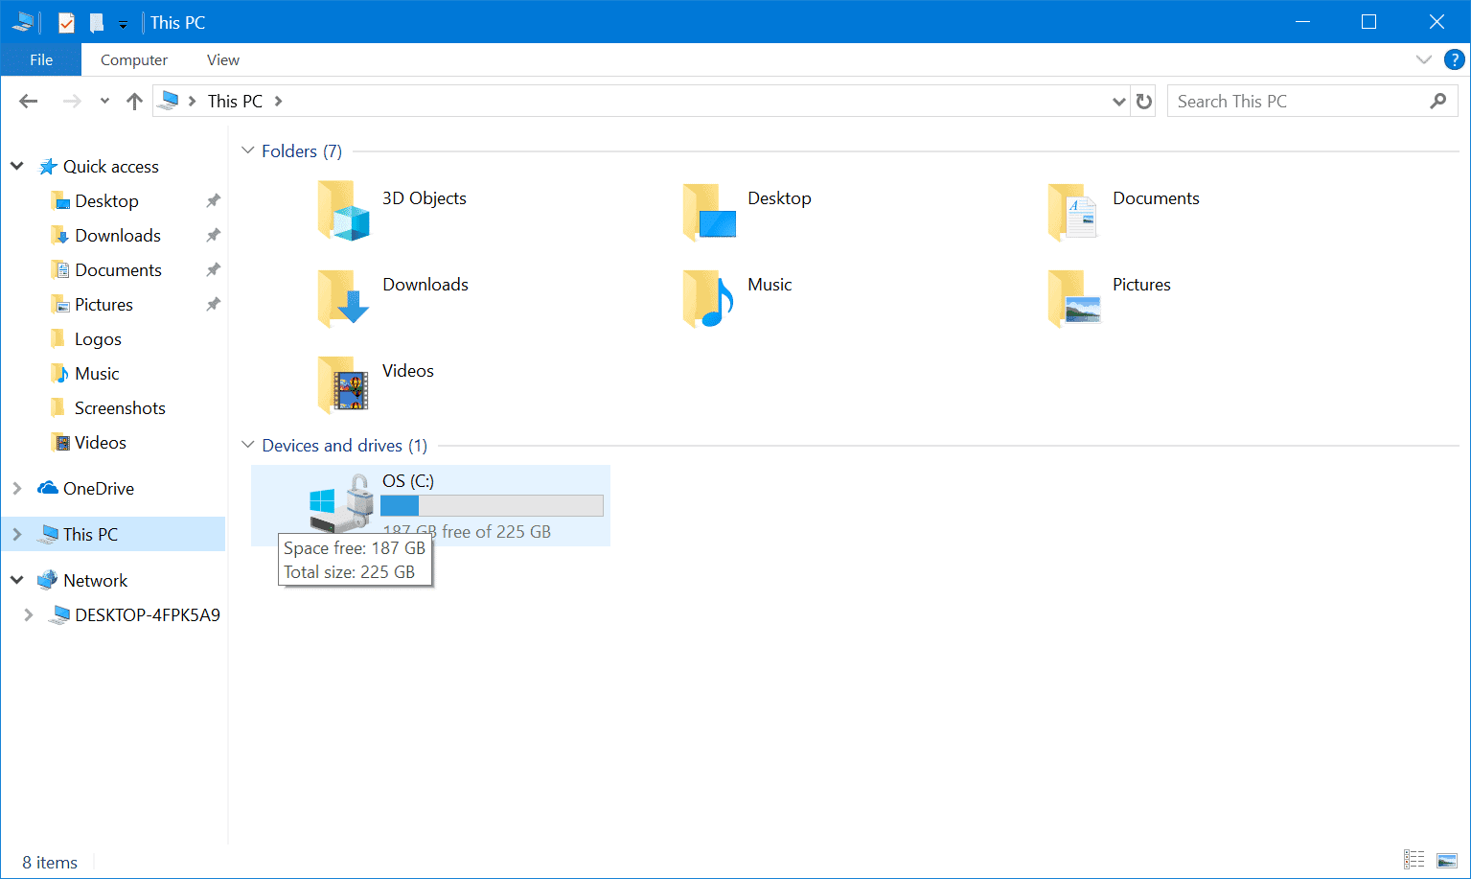The image size is (1471, 879).
Task: Collapse the Devices and drives section
Action: (x=247, y=445)
